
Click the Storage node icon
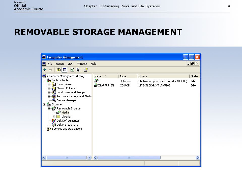click(49, 104)
